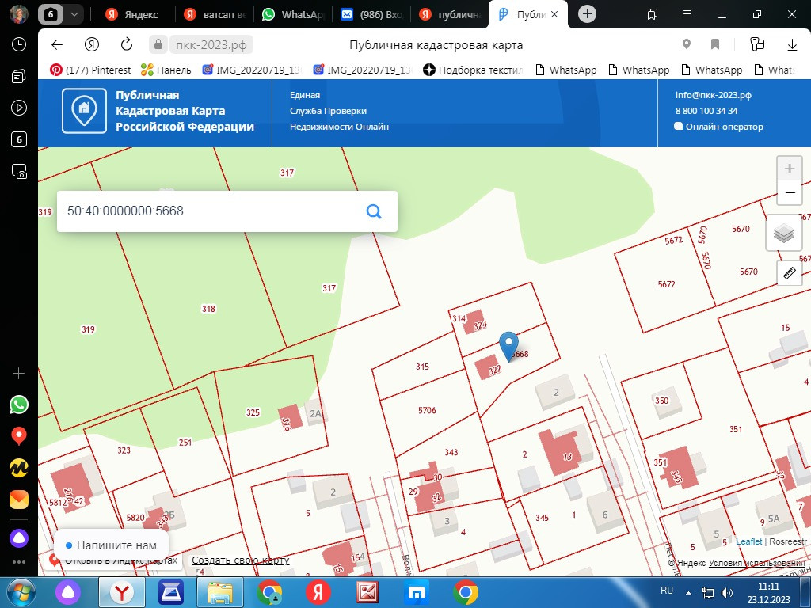This screenshot has width=811, height=608.
Task: Open Alice assistant purple icon in sidebar
Action: tap(19, 538)
